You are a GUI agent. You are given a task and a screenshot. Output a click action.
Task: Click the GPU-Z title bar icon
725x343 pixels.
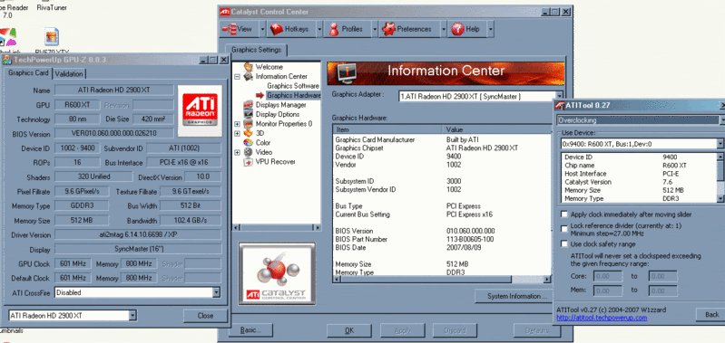(x=7, y=60)
